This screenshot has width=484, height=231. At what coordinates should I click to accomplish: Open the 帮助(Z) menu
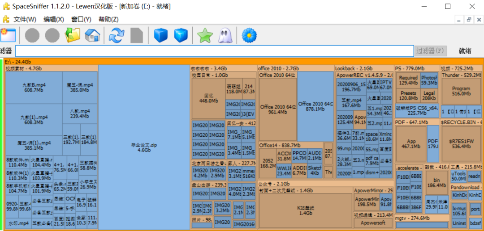[x=108, y=19]
